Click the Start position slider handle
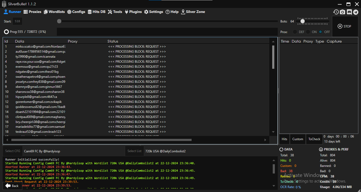Image resolution: width=361 pixels, height=192 pixels. [59, 21]
